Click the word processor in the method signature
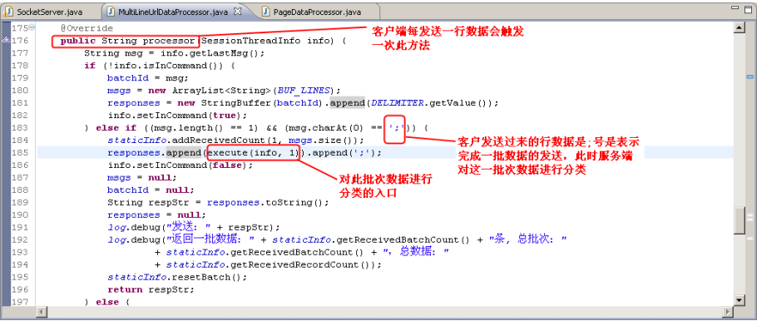 [x=169, y=41]
